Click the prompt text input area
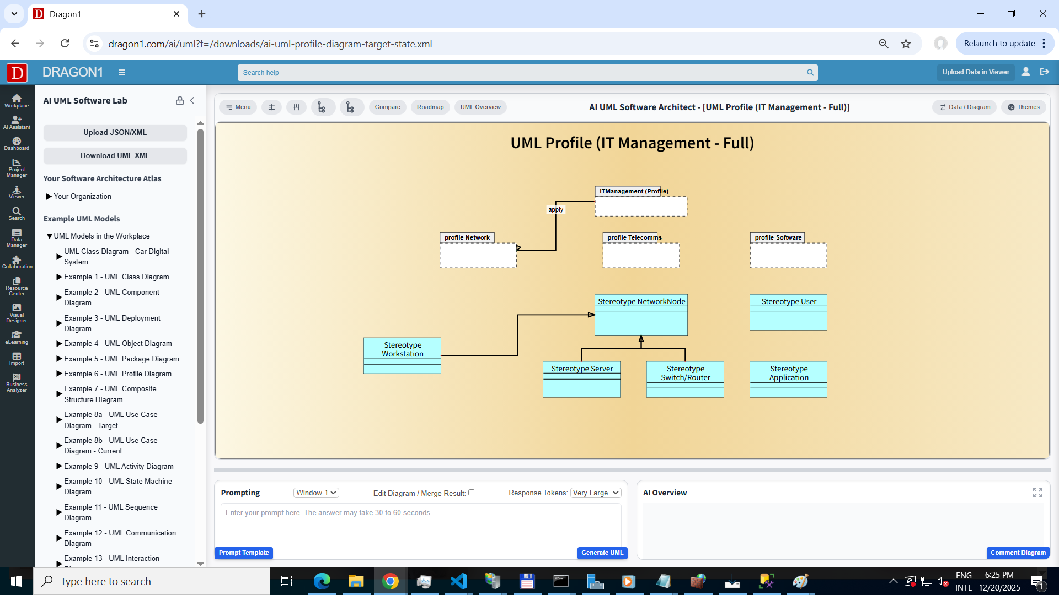The image size is (1059, 595). [x=421, y=526]
